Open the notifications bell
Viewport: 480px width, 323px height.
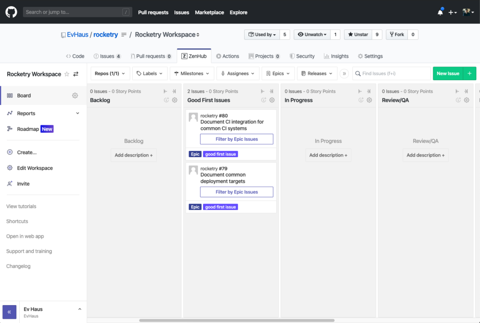[440, 12]
